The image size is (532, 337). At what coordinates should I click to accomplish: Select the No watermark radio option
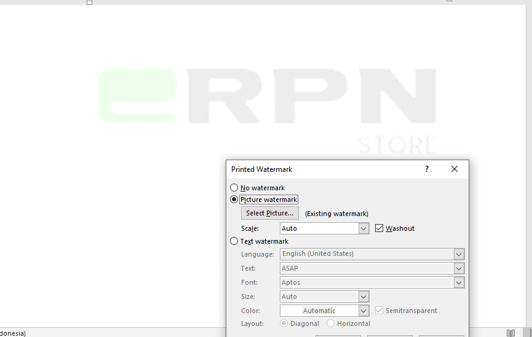click(234, 188)
